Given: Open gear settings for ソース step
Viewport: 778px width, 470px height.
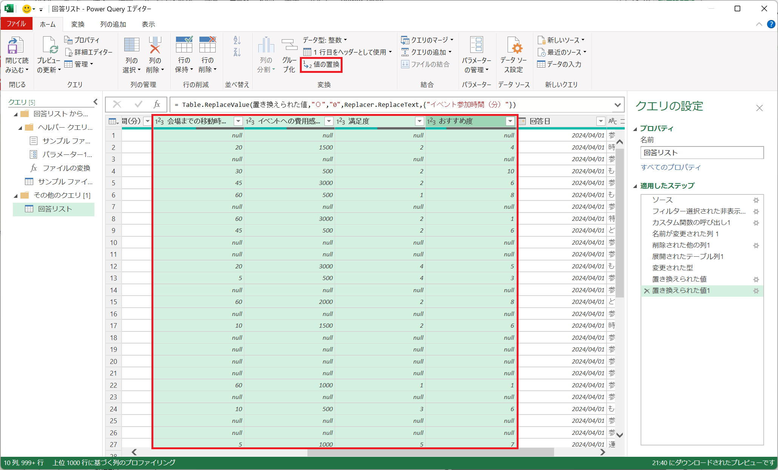Looking at the screenshot, I should pos(756,200).
